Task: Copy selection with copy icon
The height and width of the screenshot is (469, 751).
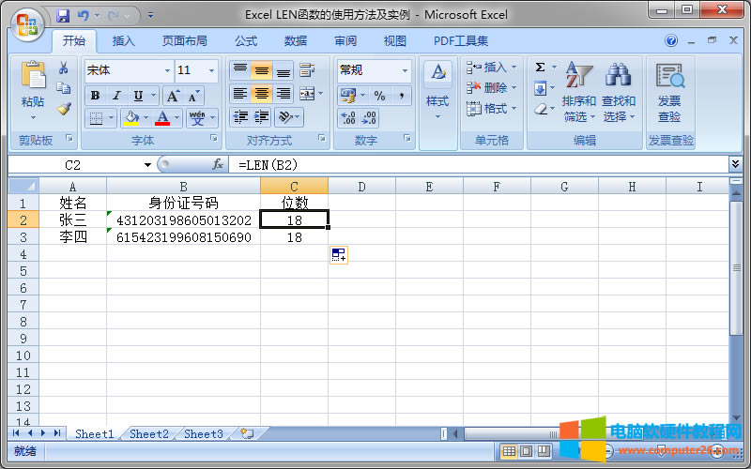Action: click(63, 88)
